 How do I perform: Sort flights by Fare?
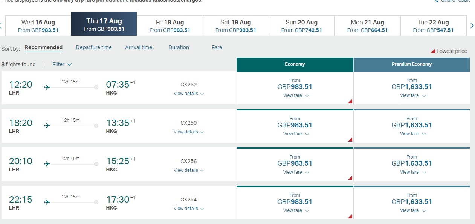217,47
